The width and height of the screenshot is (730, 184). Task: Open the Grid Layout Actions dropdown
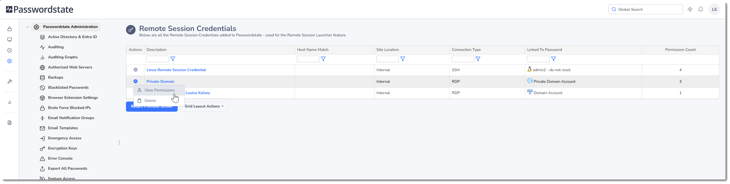pos(204,106)
